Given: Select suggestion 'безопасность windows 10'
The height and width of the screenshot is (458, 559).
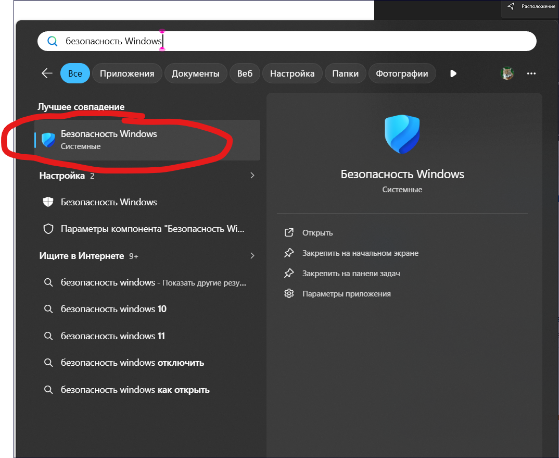Looking at the screenshot, I should [x=147, y=309].
